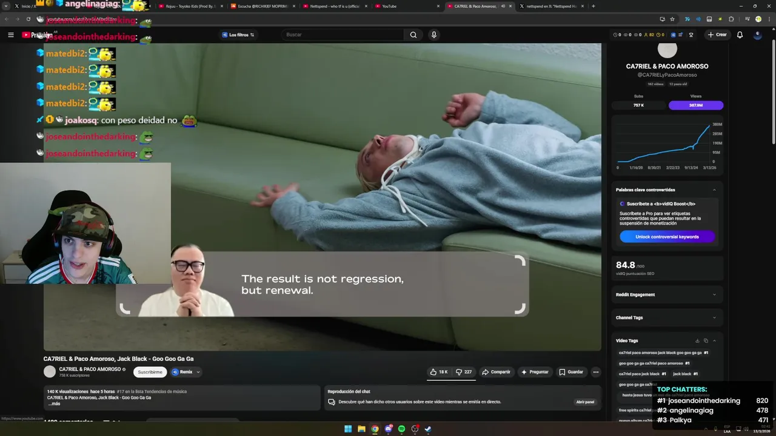Dislike the video with thumbs-down 227

[464, 372]
